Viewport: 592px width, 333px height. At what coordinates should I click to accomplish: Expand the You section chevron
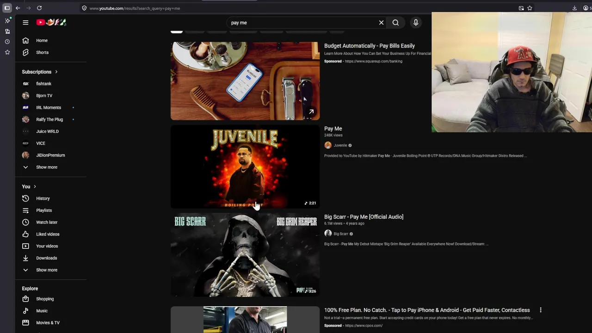[35, 187]
